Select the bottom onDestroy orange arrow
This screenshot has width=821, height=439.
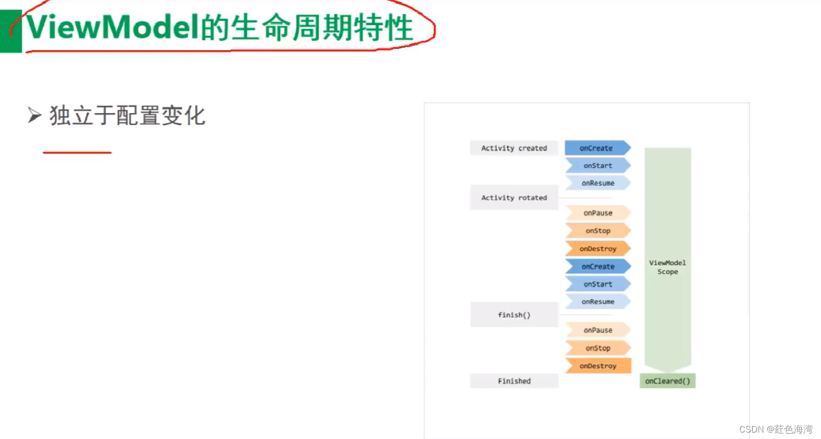[x=598, y=365]
